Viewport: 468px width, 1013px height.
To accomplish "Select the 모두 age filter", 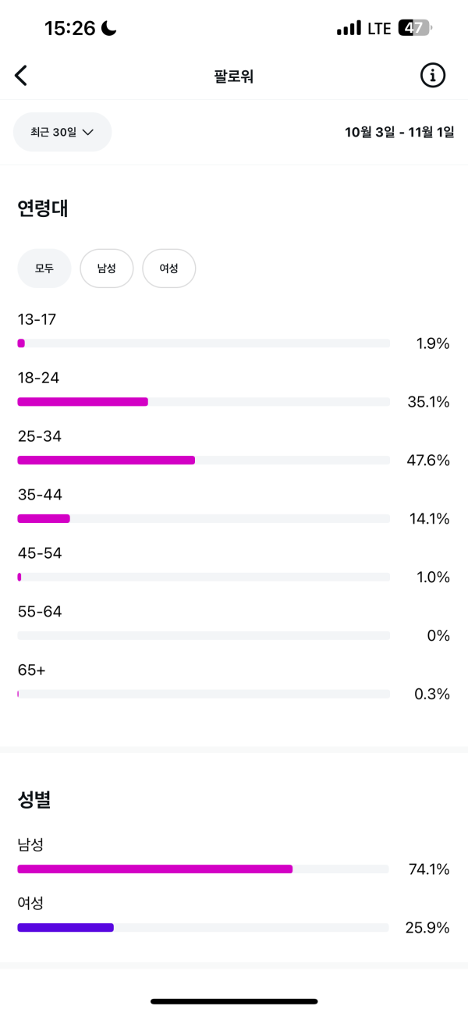I will 44,268.
